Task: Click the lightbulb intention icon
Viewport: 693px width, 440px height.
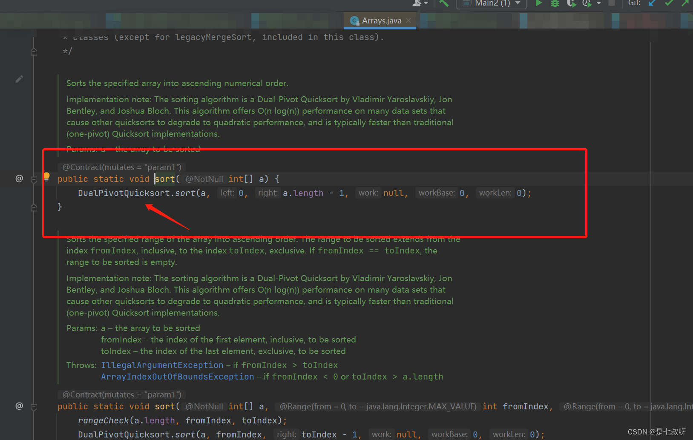Action: [46, 177]
